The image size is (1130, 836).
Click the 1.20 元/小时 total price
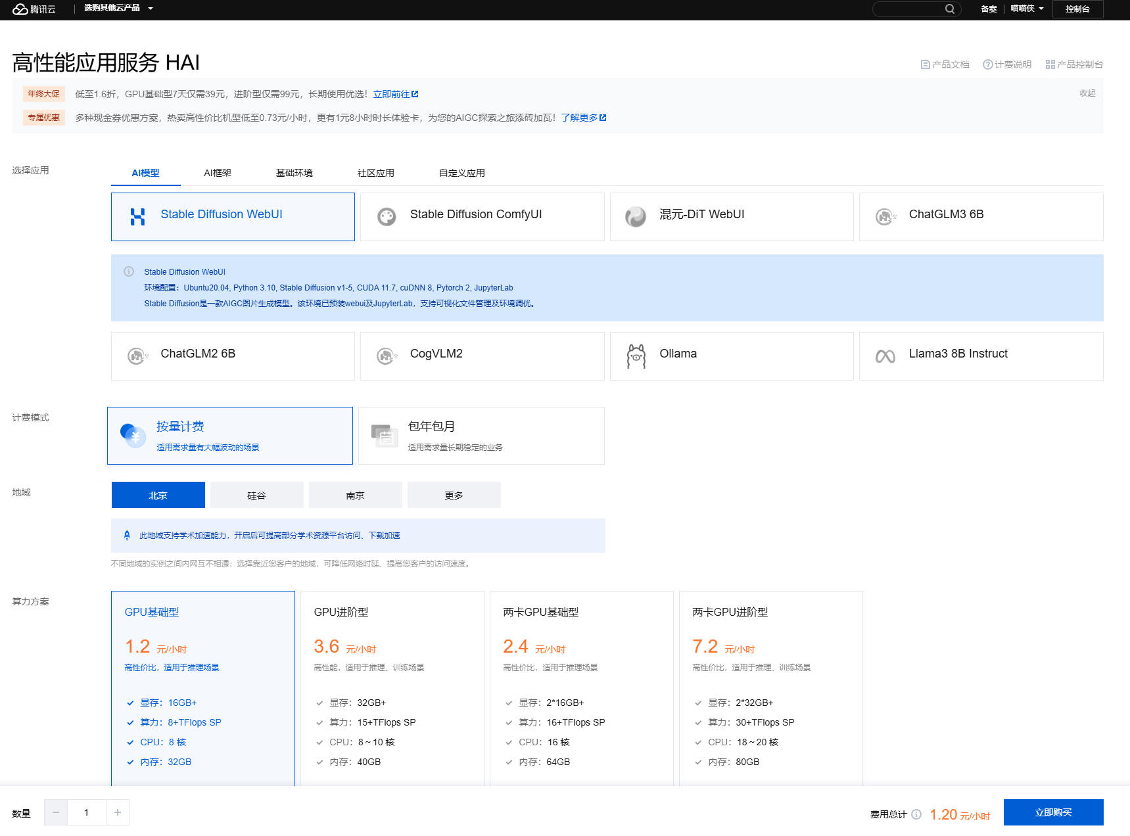tap(960, 815)
